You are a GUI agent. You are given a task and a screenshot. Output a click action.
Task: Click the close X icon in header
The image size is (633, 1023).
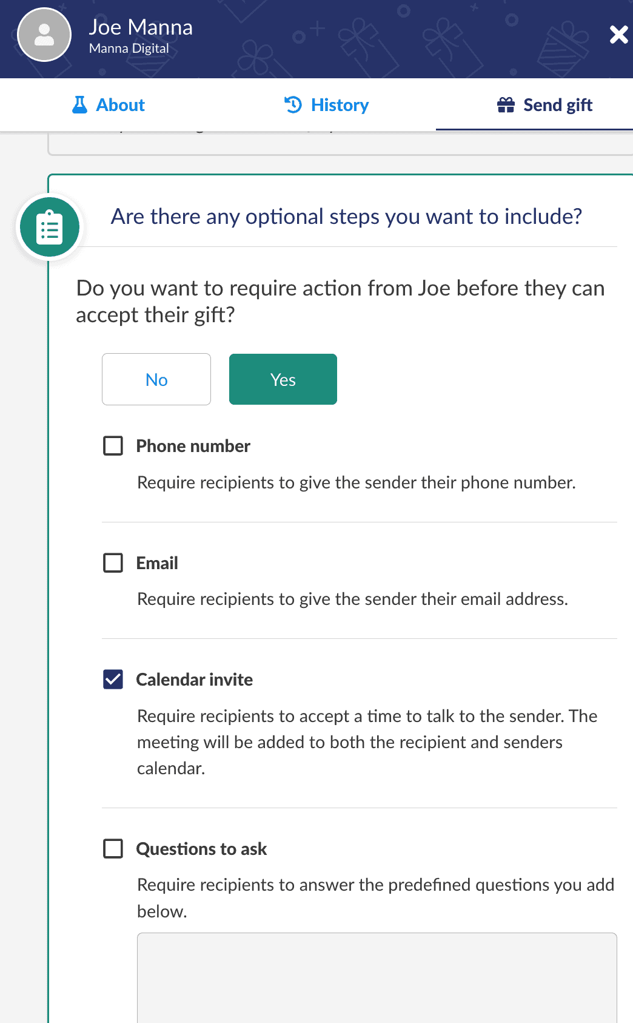(618, 35)
